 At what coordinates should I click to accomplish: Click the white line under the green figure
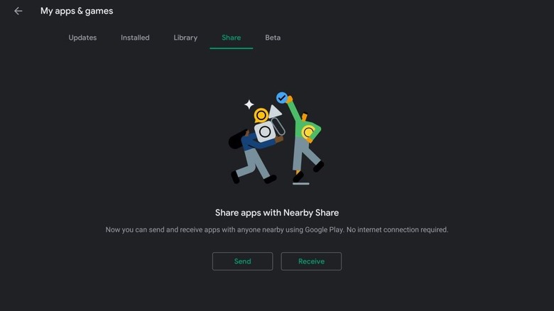pyautogui.click(x=300, y=183)
